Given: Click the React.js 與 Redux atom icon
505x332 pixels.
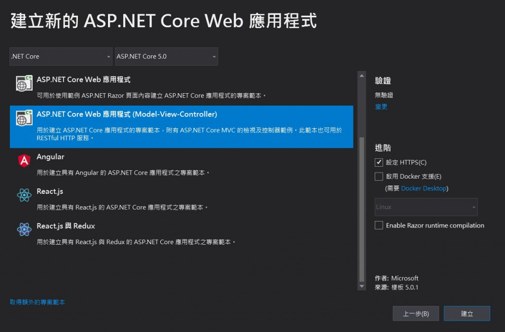Looking at the screenshot, I should point(24,229).
